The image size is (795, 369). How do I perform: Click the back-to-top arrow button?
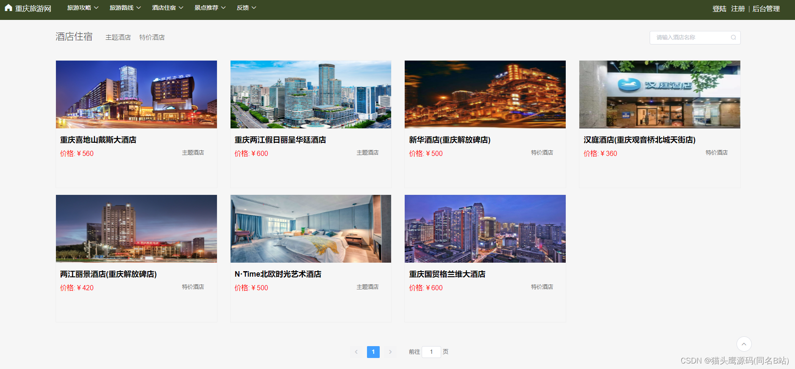[x=744, y=344]
